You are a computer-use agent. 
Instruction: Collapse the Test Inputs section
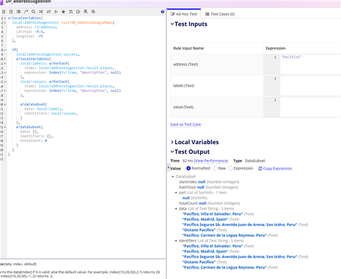(172, 24)
